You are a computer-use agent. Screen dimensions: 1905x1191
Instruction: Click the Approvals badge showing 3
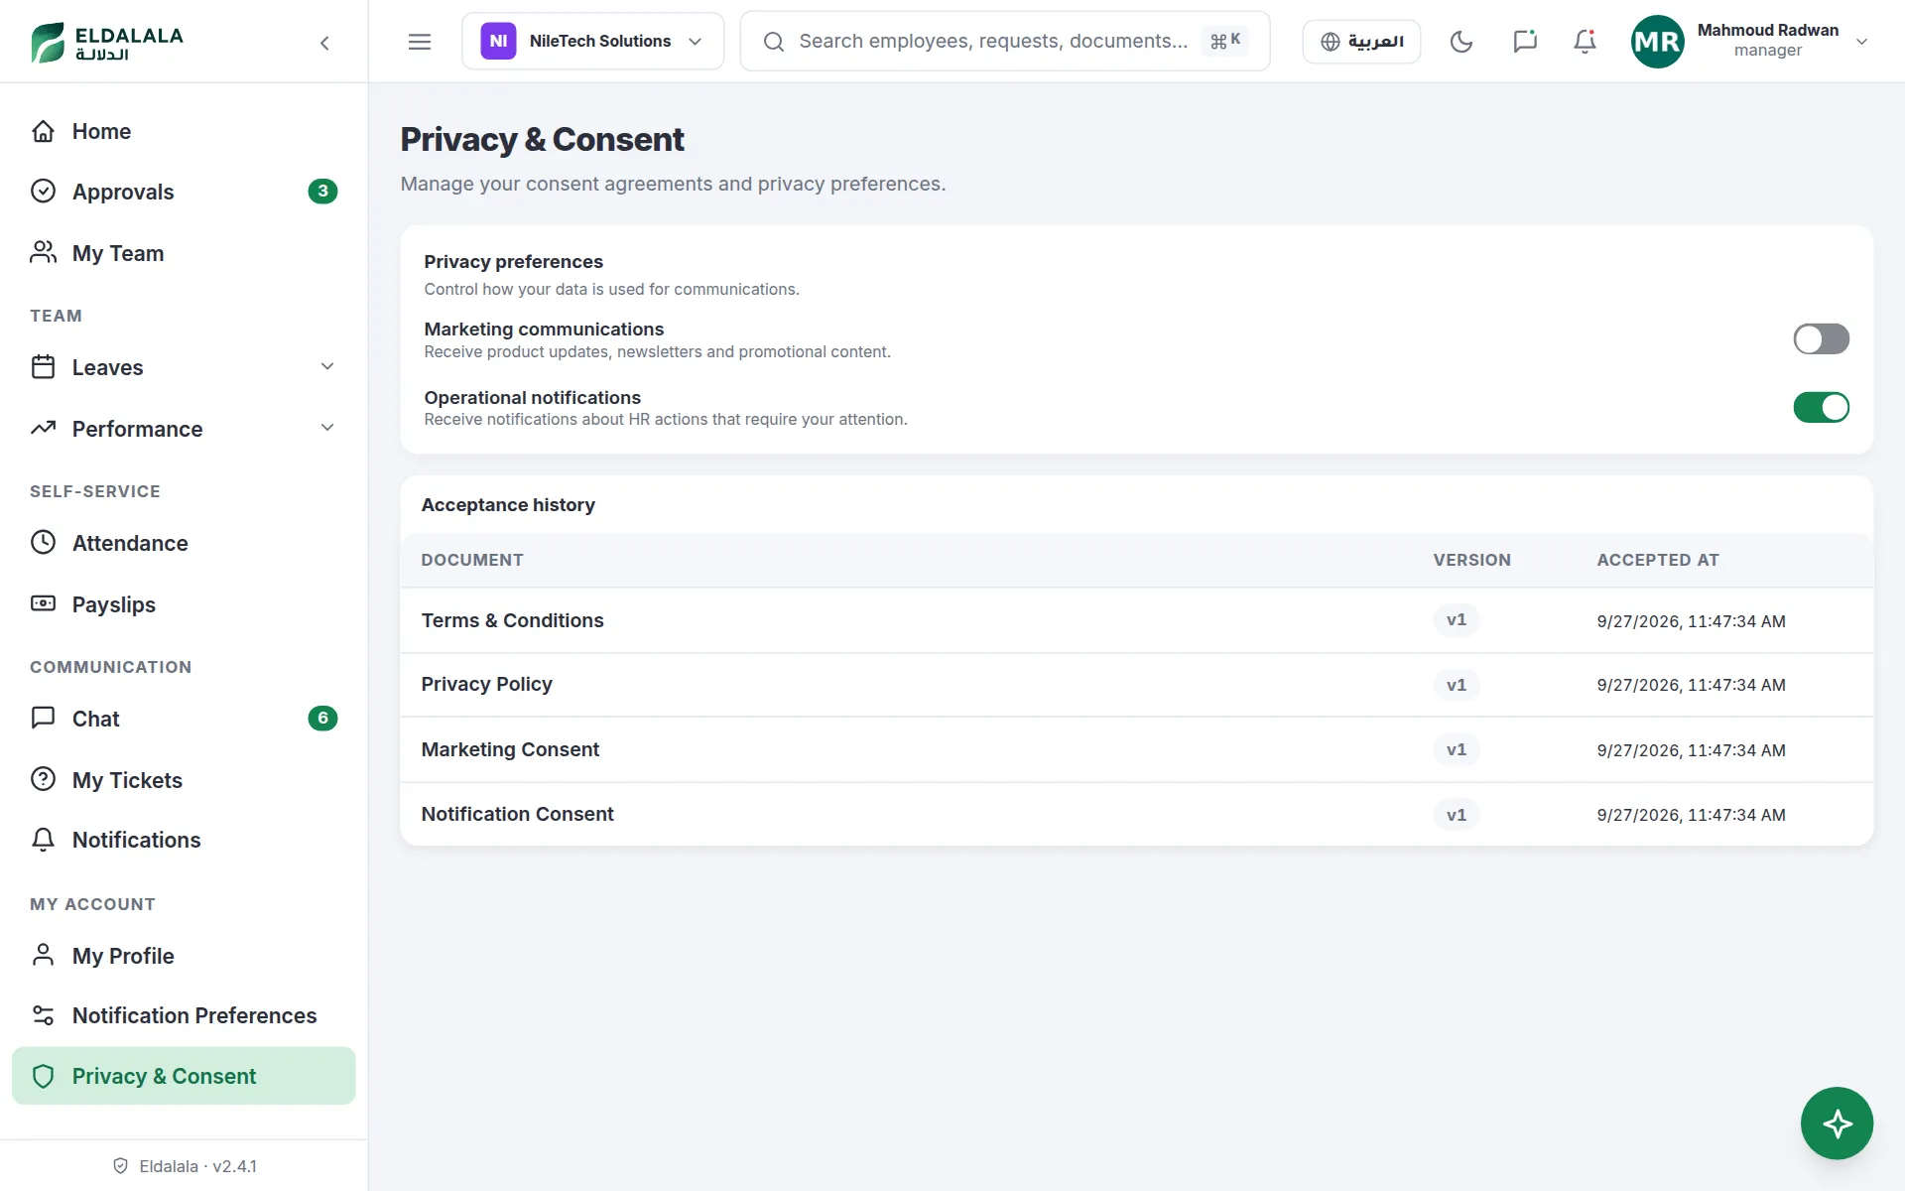[322, 192]
